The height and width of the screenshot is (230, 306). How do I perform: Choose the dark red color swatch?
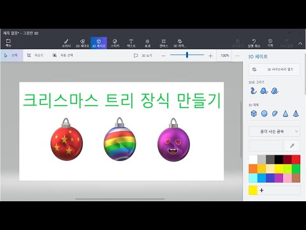coord(288,160)
